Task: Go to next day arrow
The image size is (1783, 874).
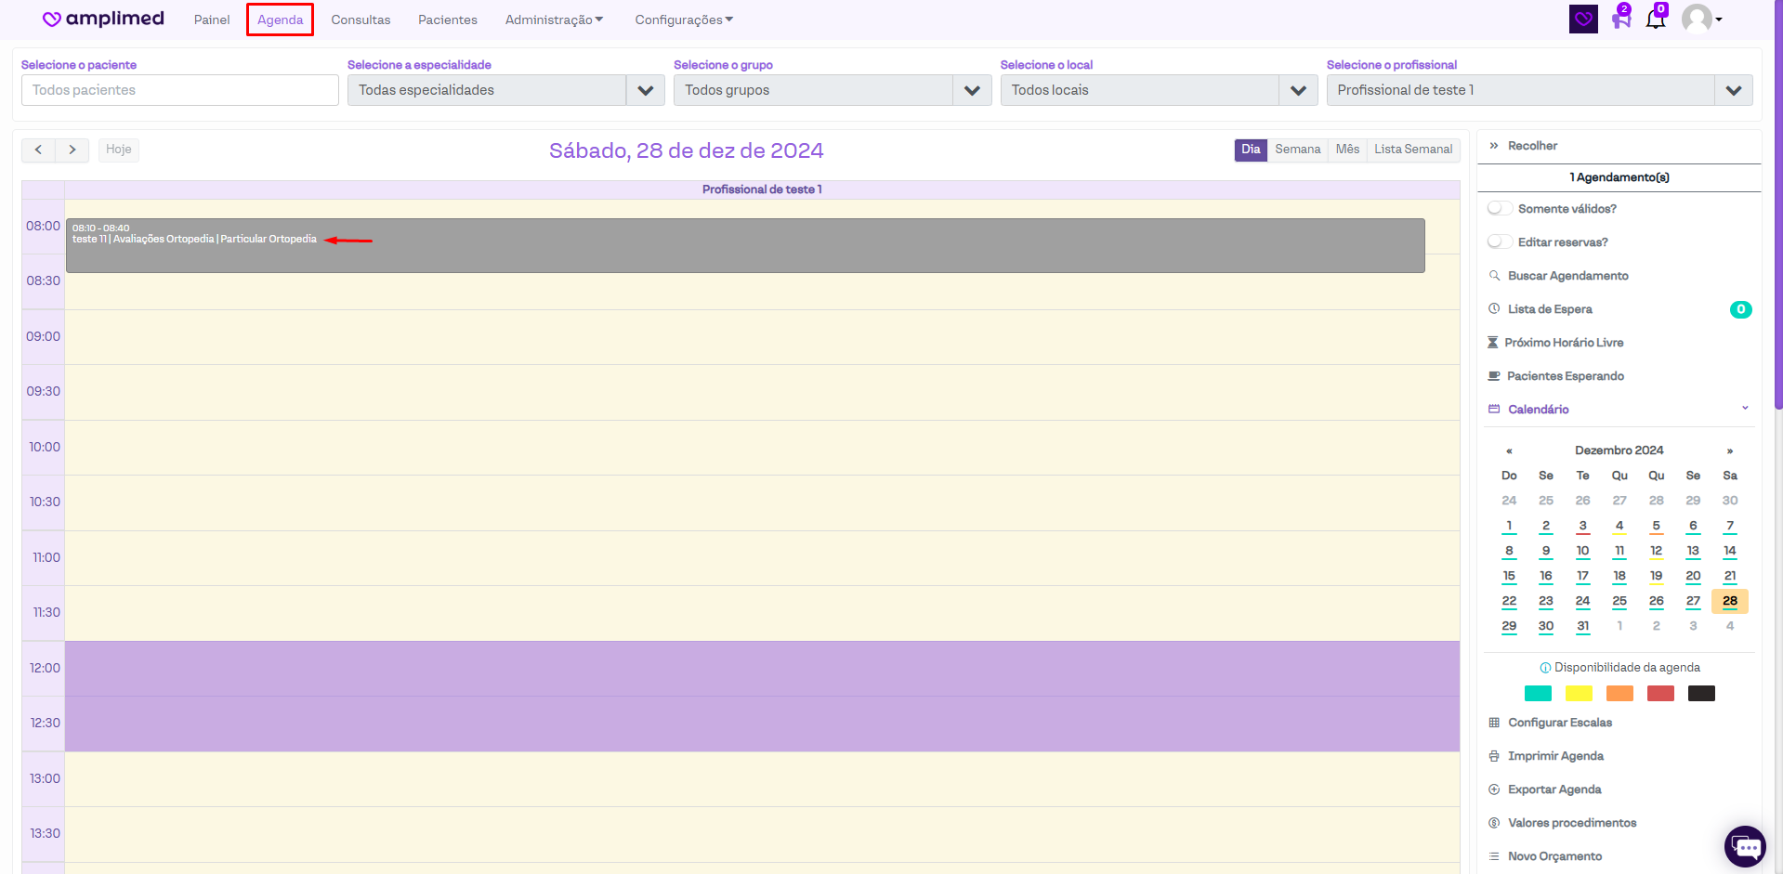Action: click(x=72, y=150)
